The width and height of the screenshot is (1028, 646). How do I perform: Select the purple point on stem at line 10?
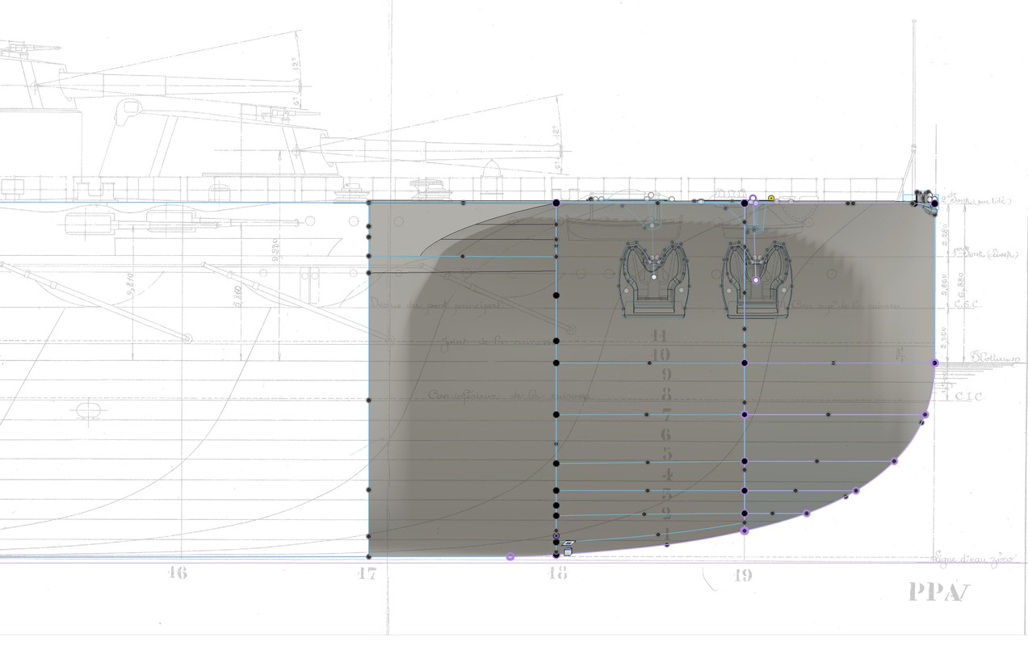click(x=934, y=363)
